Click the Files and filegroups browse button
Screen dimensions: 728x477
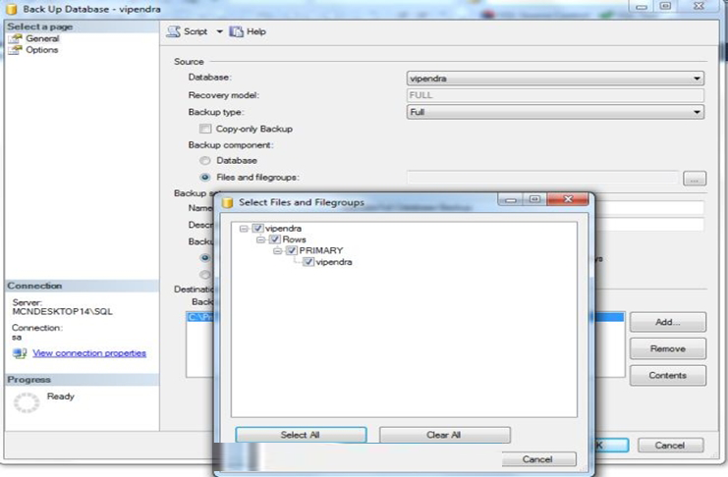pyautogui.click(x=695, y=179)
